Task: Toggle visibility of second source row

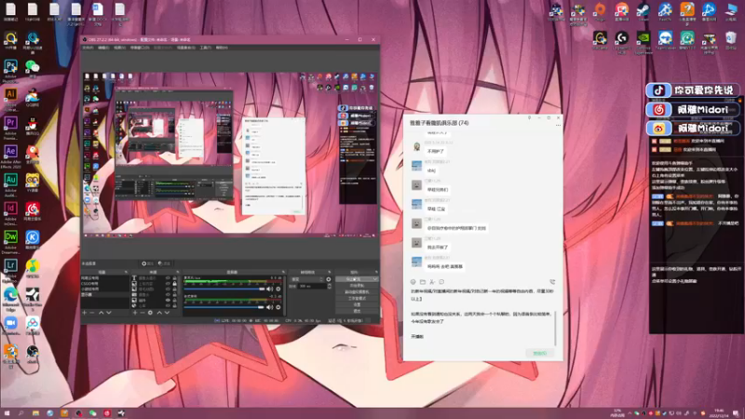Action: (x=168, y=284)
